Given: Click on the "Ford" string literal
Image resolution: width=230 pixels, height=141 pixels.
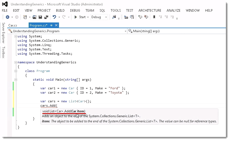Looking at the screenshot, I should coord(114,88).
